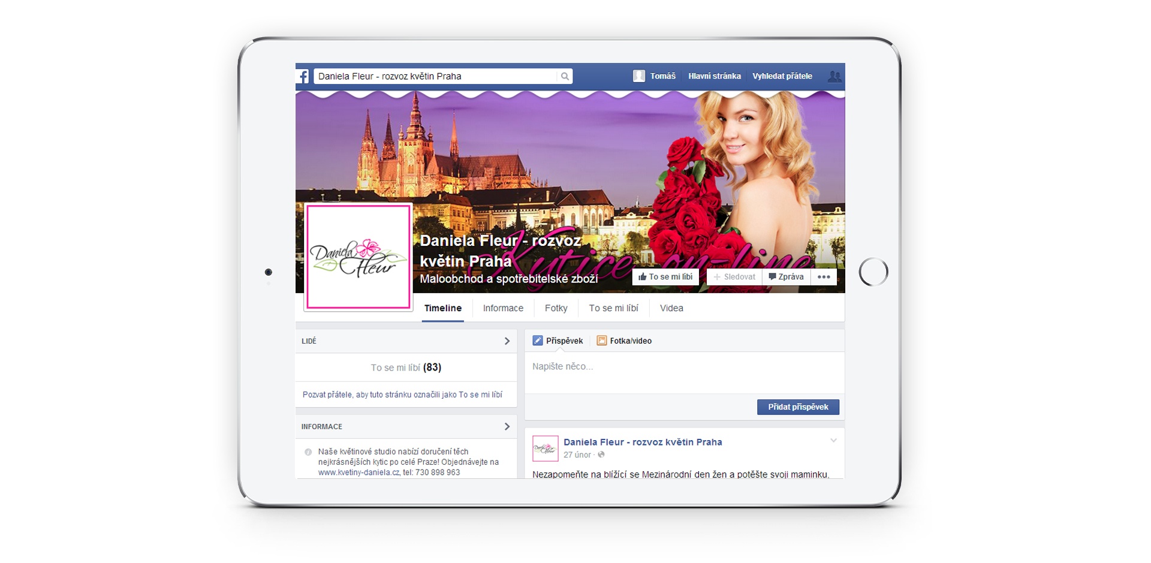Switch to the Timeline tab

point(443,308)
